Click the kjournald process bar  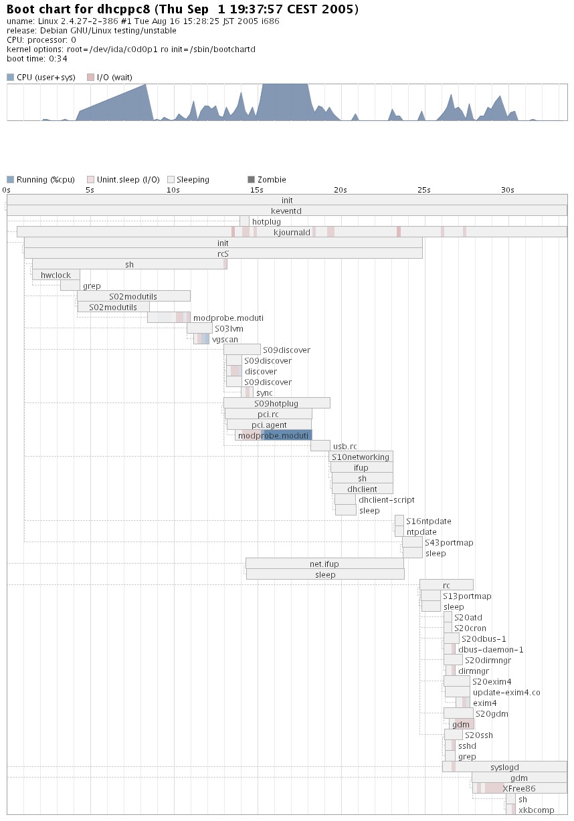[292, 232]
